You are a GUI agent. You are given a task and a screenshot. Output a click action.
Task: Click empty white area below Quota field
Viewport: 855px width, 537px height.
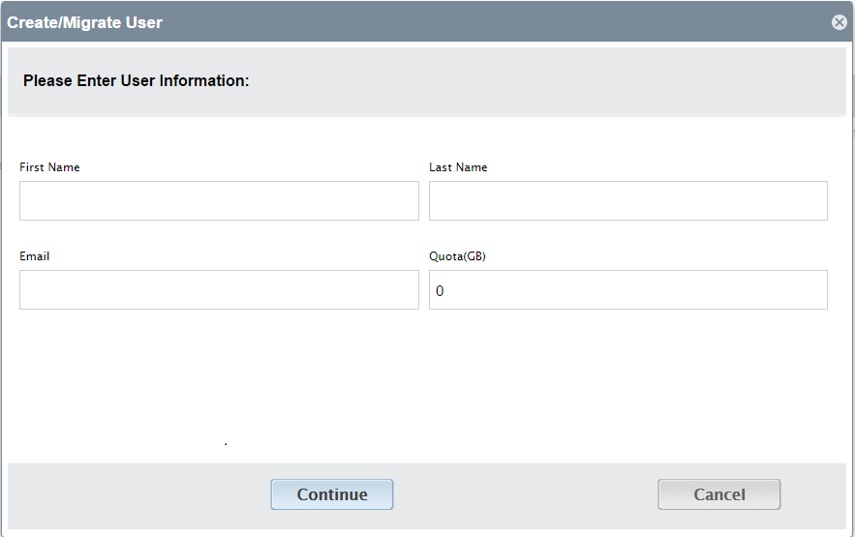click(x=628, y=381)
